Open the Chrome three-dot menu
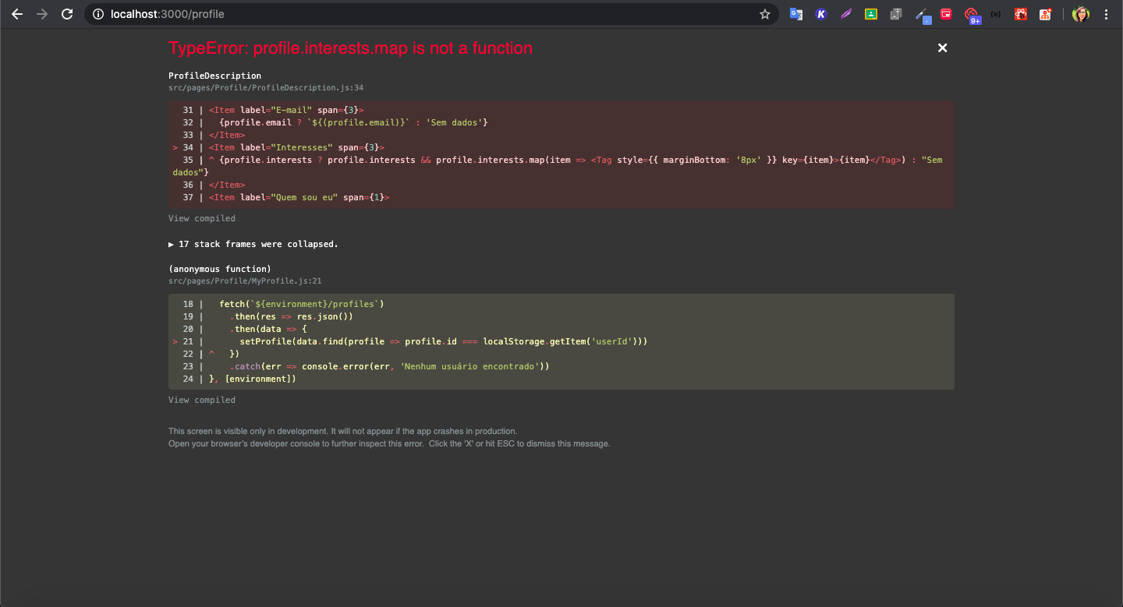 click(1106, 13)
